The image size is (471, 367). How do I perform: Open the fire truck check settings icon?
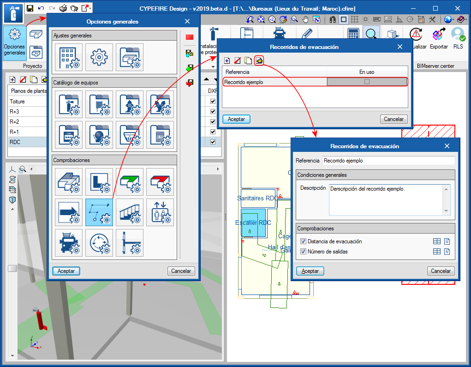click(69, 243)
